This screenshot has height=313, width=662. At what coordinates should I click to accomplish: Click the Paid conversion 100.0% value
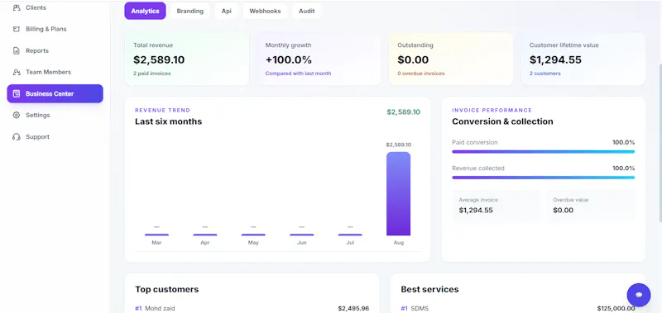pyautogui.click(x=624, y=142)
